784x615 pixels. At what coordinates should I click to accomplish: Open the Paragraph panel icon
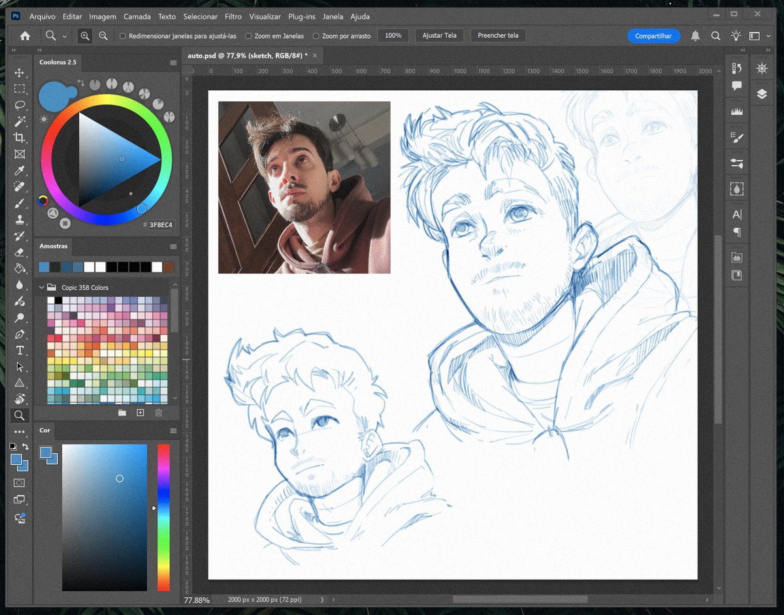(x=736, y=232)
